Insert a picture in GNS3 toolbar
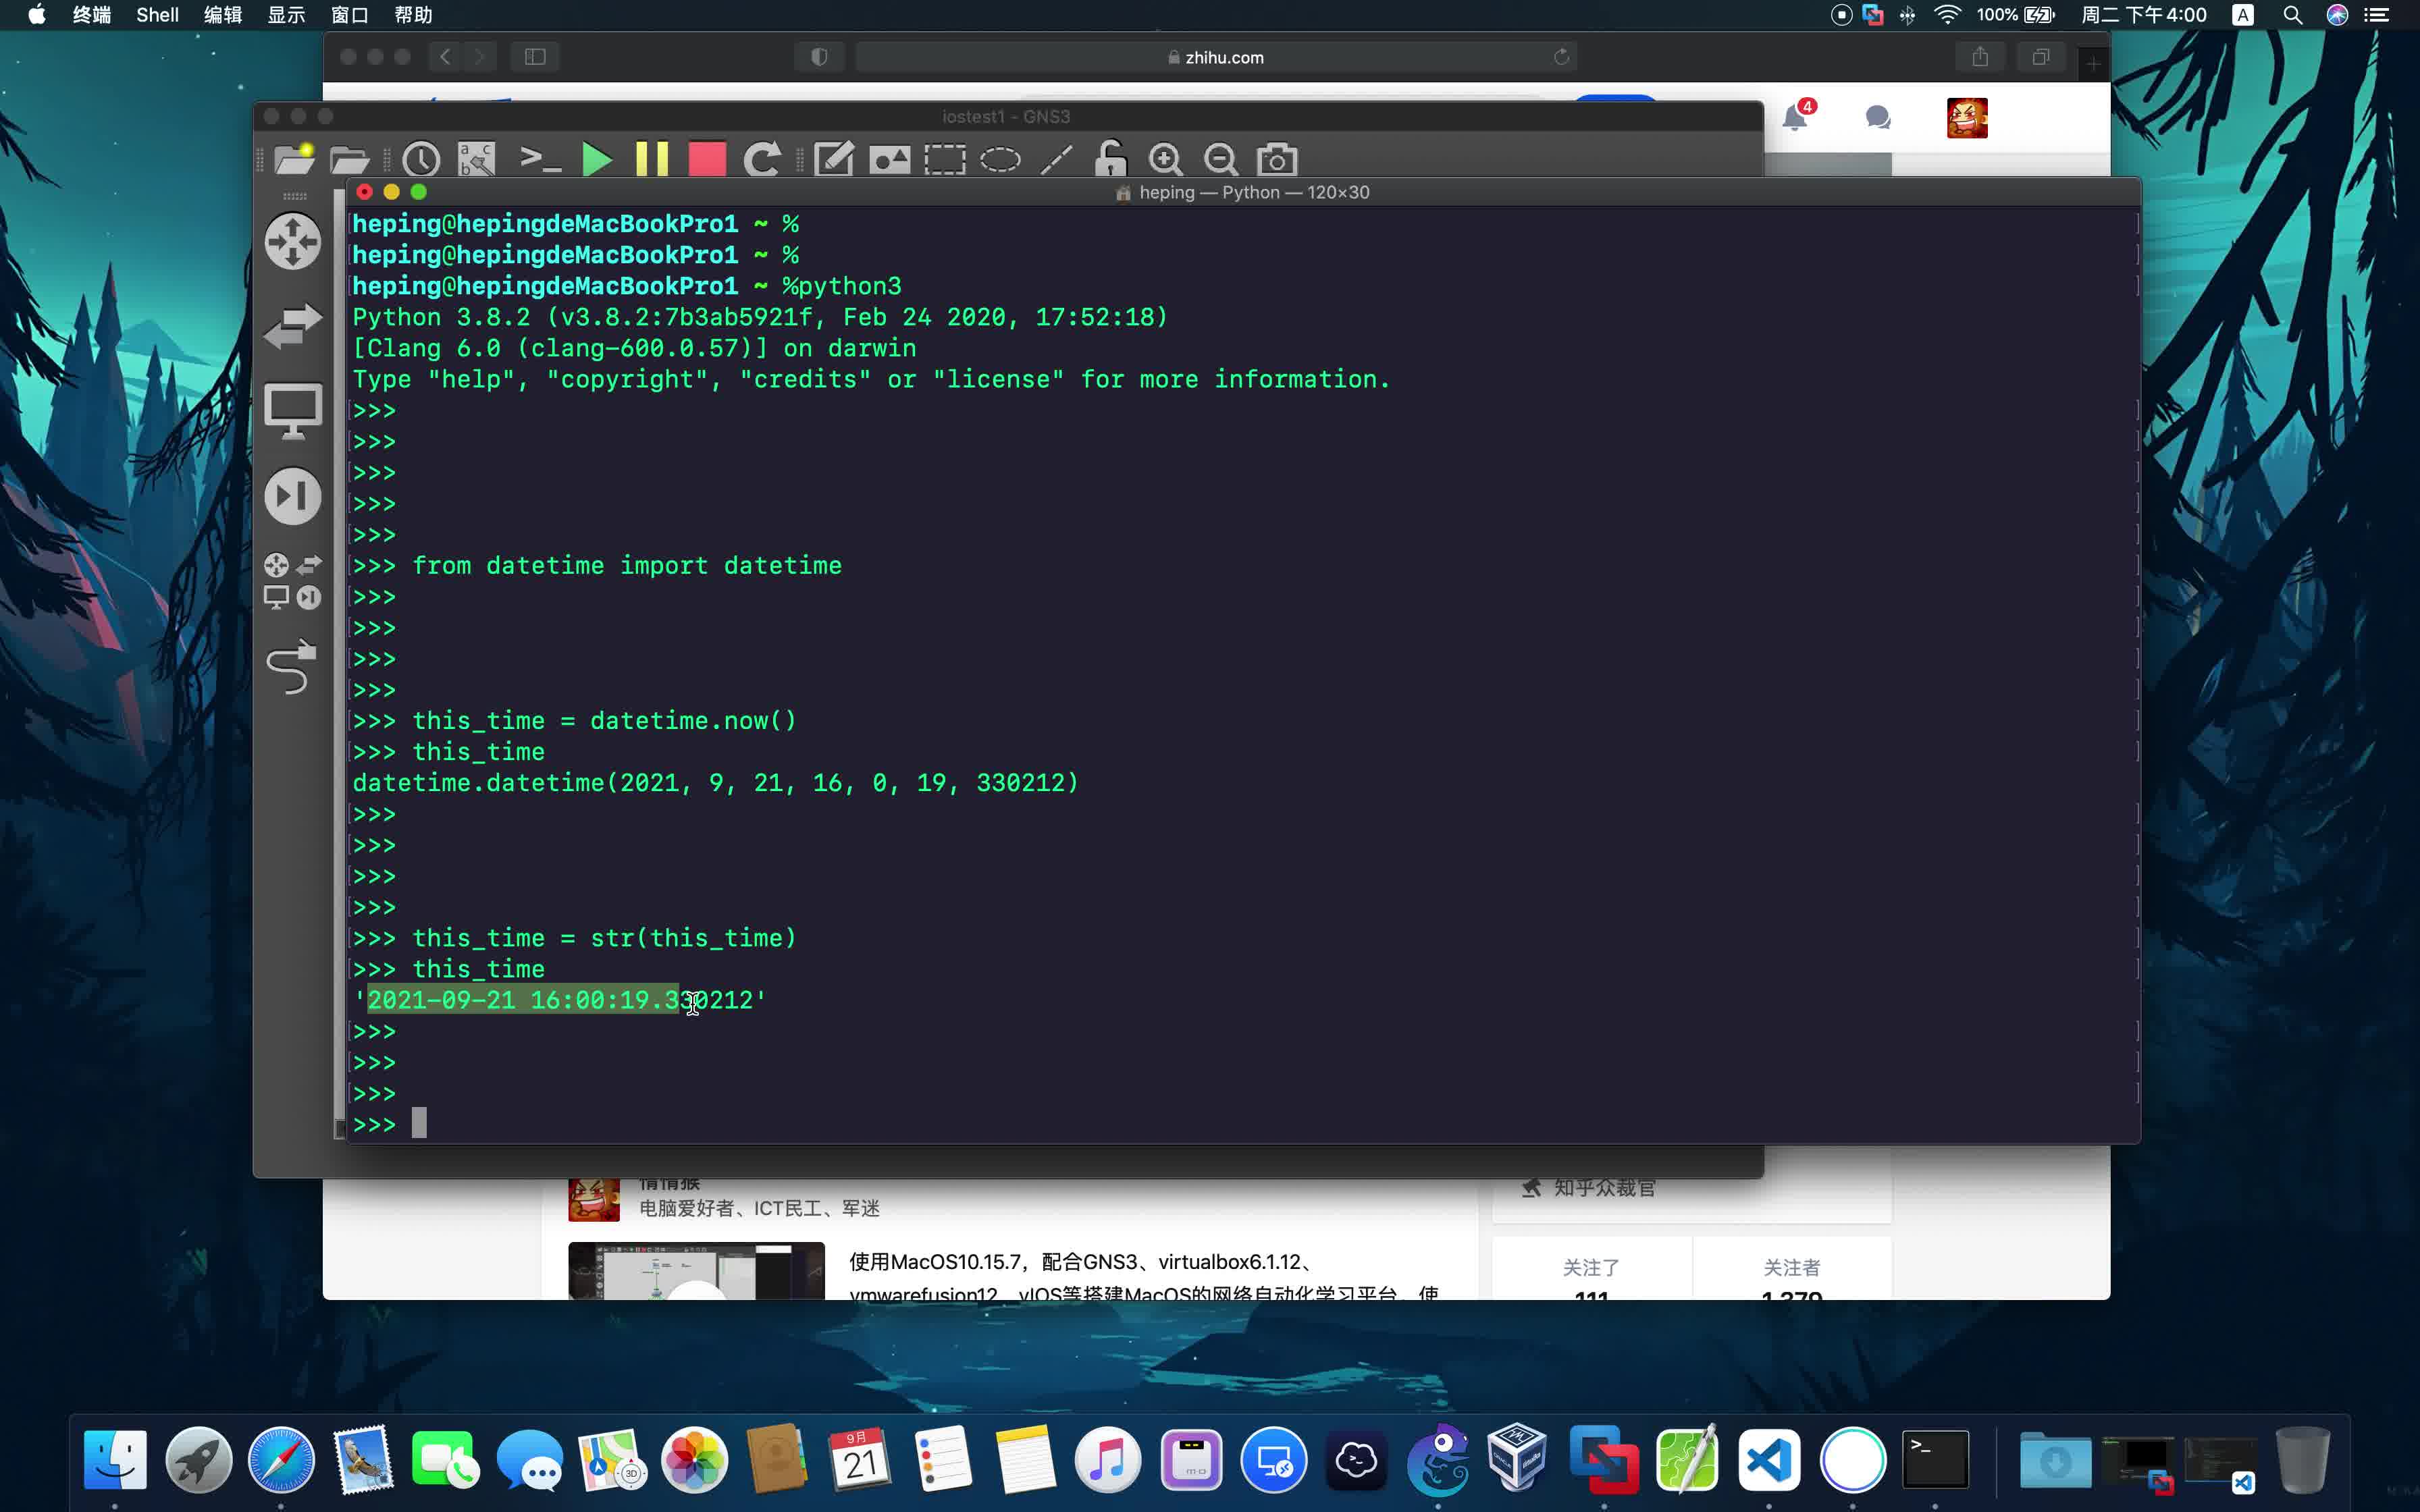The image size is (2420, 1512). (889, 160)
